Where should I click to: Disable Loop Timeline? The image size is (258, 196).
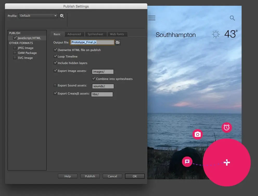point(55,56)
